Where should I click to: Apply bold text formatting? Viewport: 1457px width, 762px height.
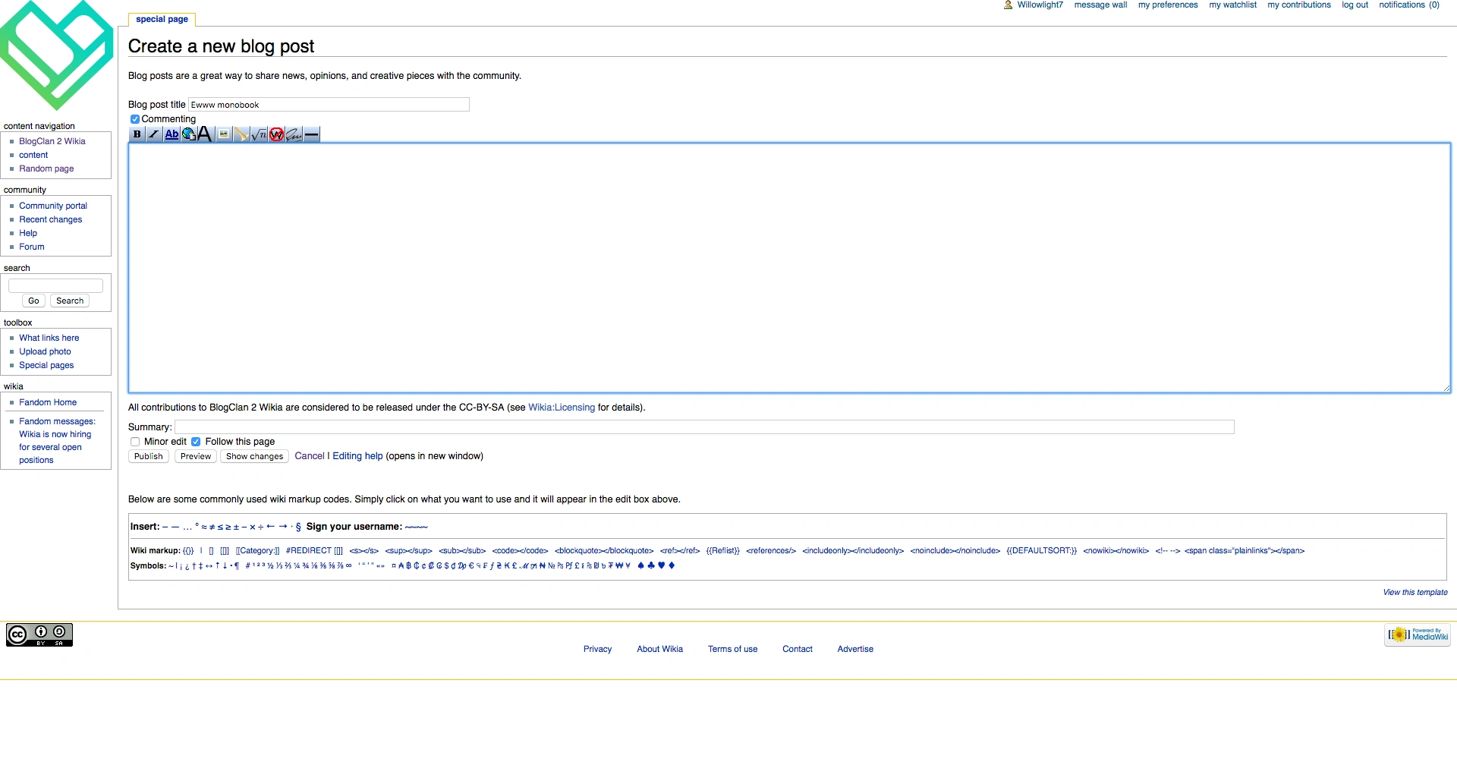[x=137, y=134]
